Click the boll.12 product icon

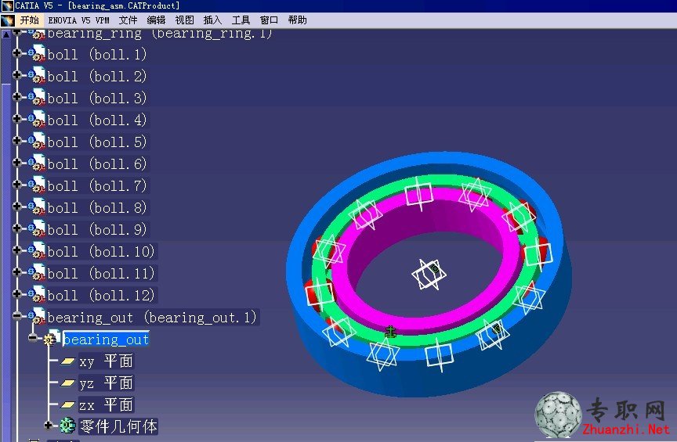(x=37, y=296)
